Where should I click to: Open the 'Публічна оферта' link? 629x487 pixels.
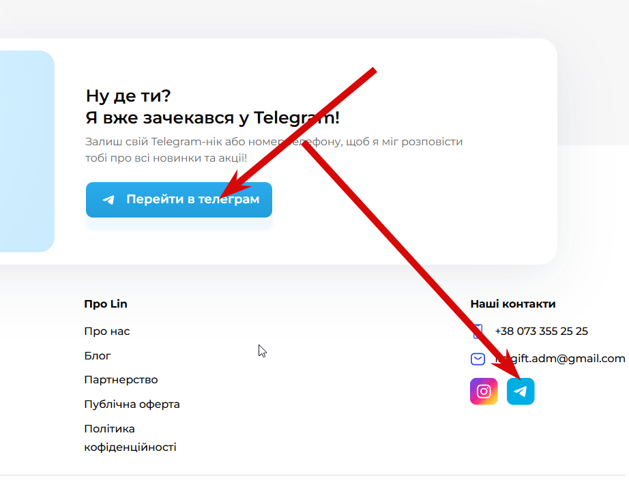click(132, 404)
